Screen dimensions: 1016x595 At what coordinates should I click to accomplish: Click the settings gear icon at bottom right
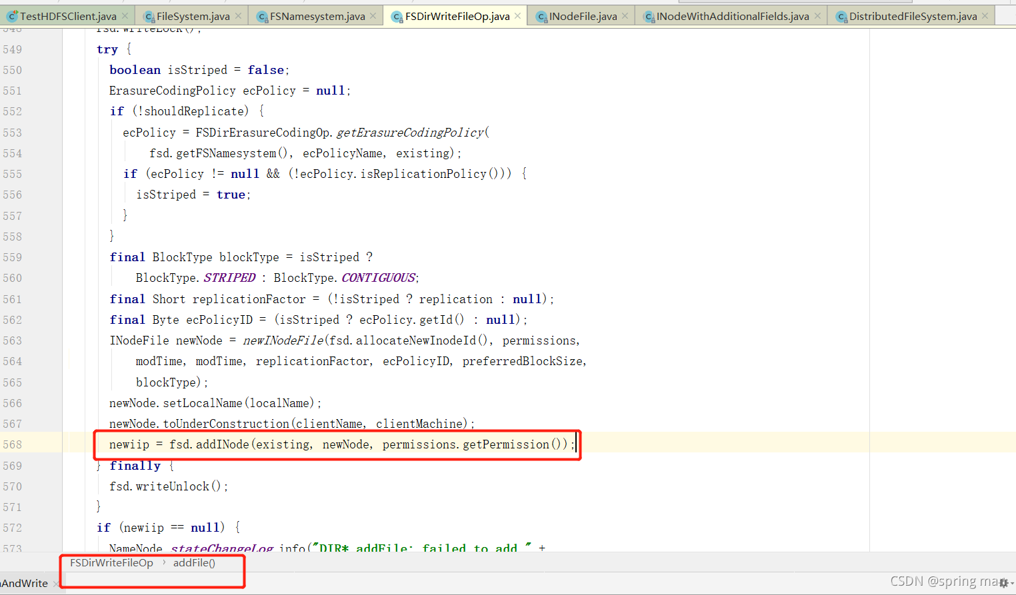(1004, 583)
